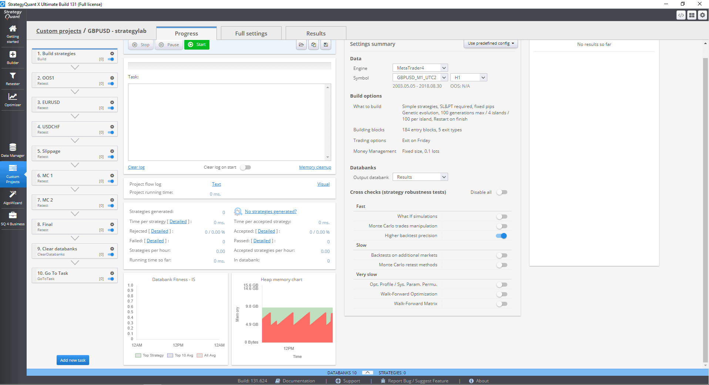This screenshot has height=385, width=709.
Task: Open settings gear for Clear databanks task
Action: click(112, 249)
